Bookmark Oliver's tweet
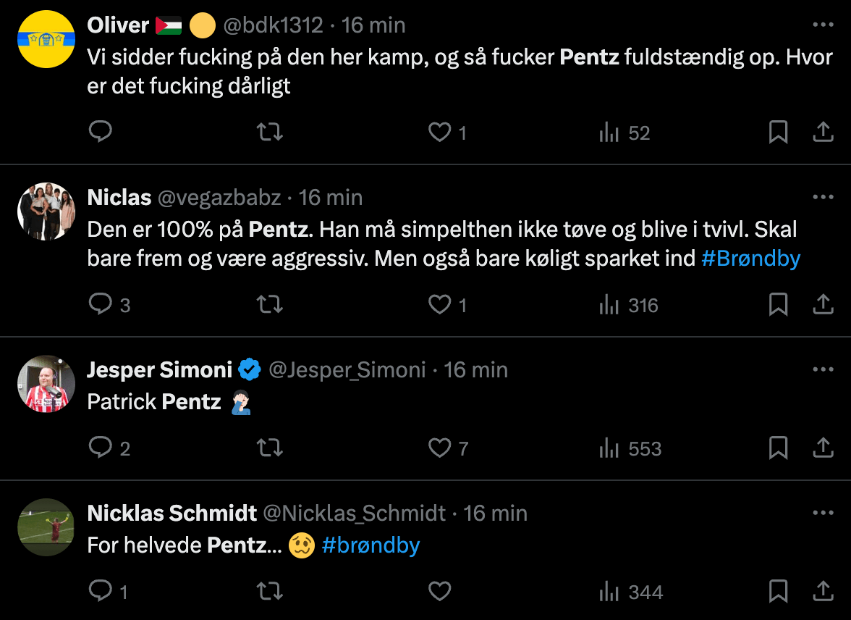This screenshot has height=620, width=851. 779,132
